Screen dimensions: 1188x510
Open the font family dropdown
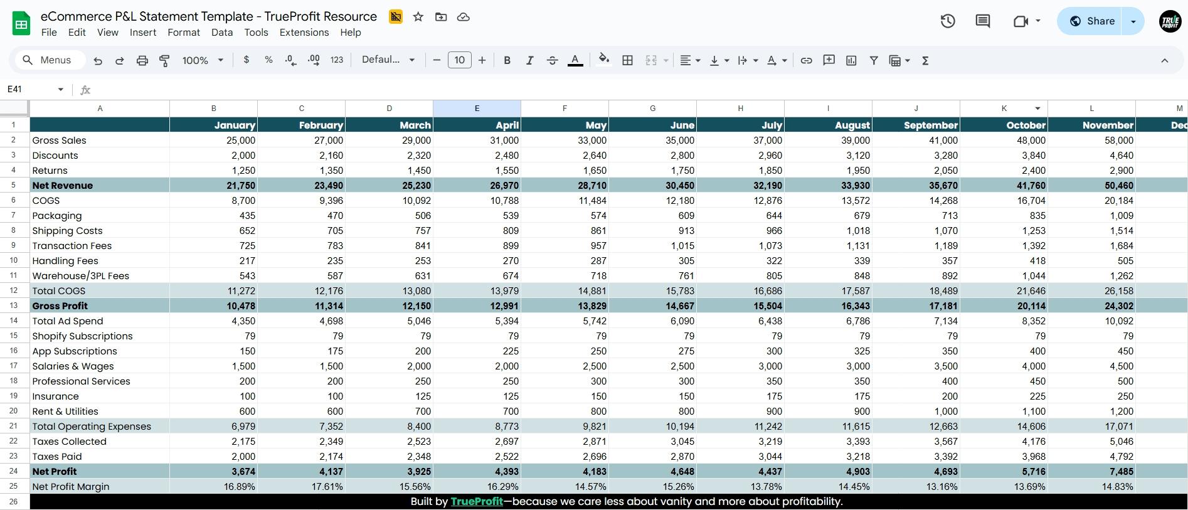point(388,60)
